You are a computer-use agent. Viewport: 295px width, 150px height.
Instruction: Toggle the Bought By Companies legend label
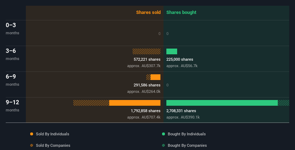coord(187,145)
